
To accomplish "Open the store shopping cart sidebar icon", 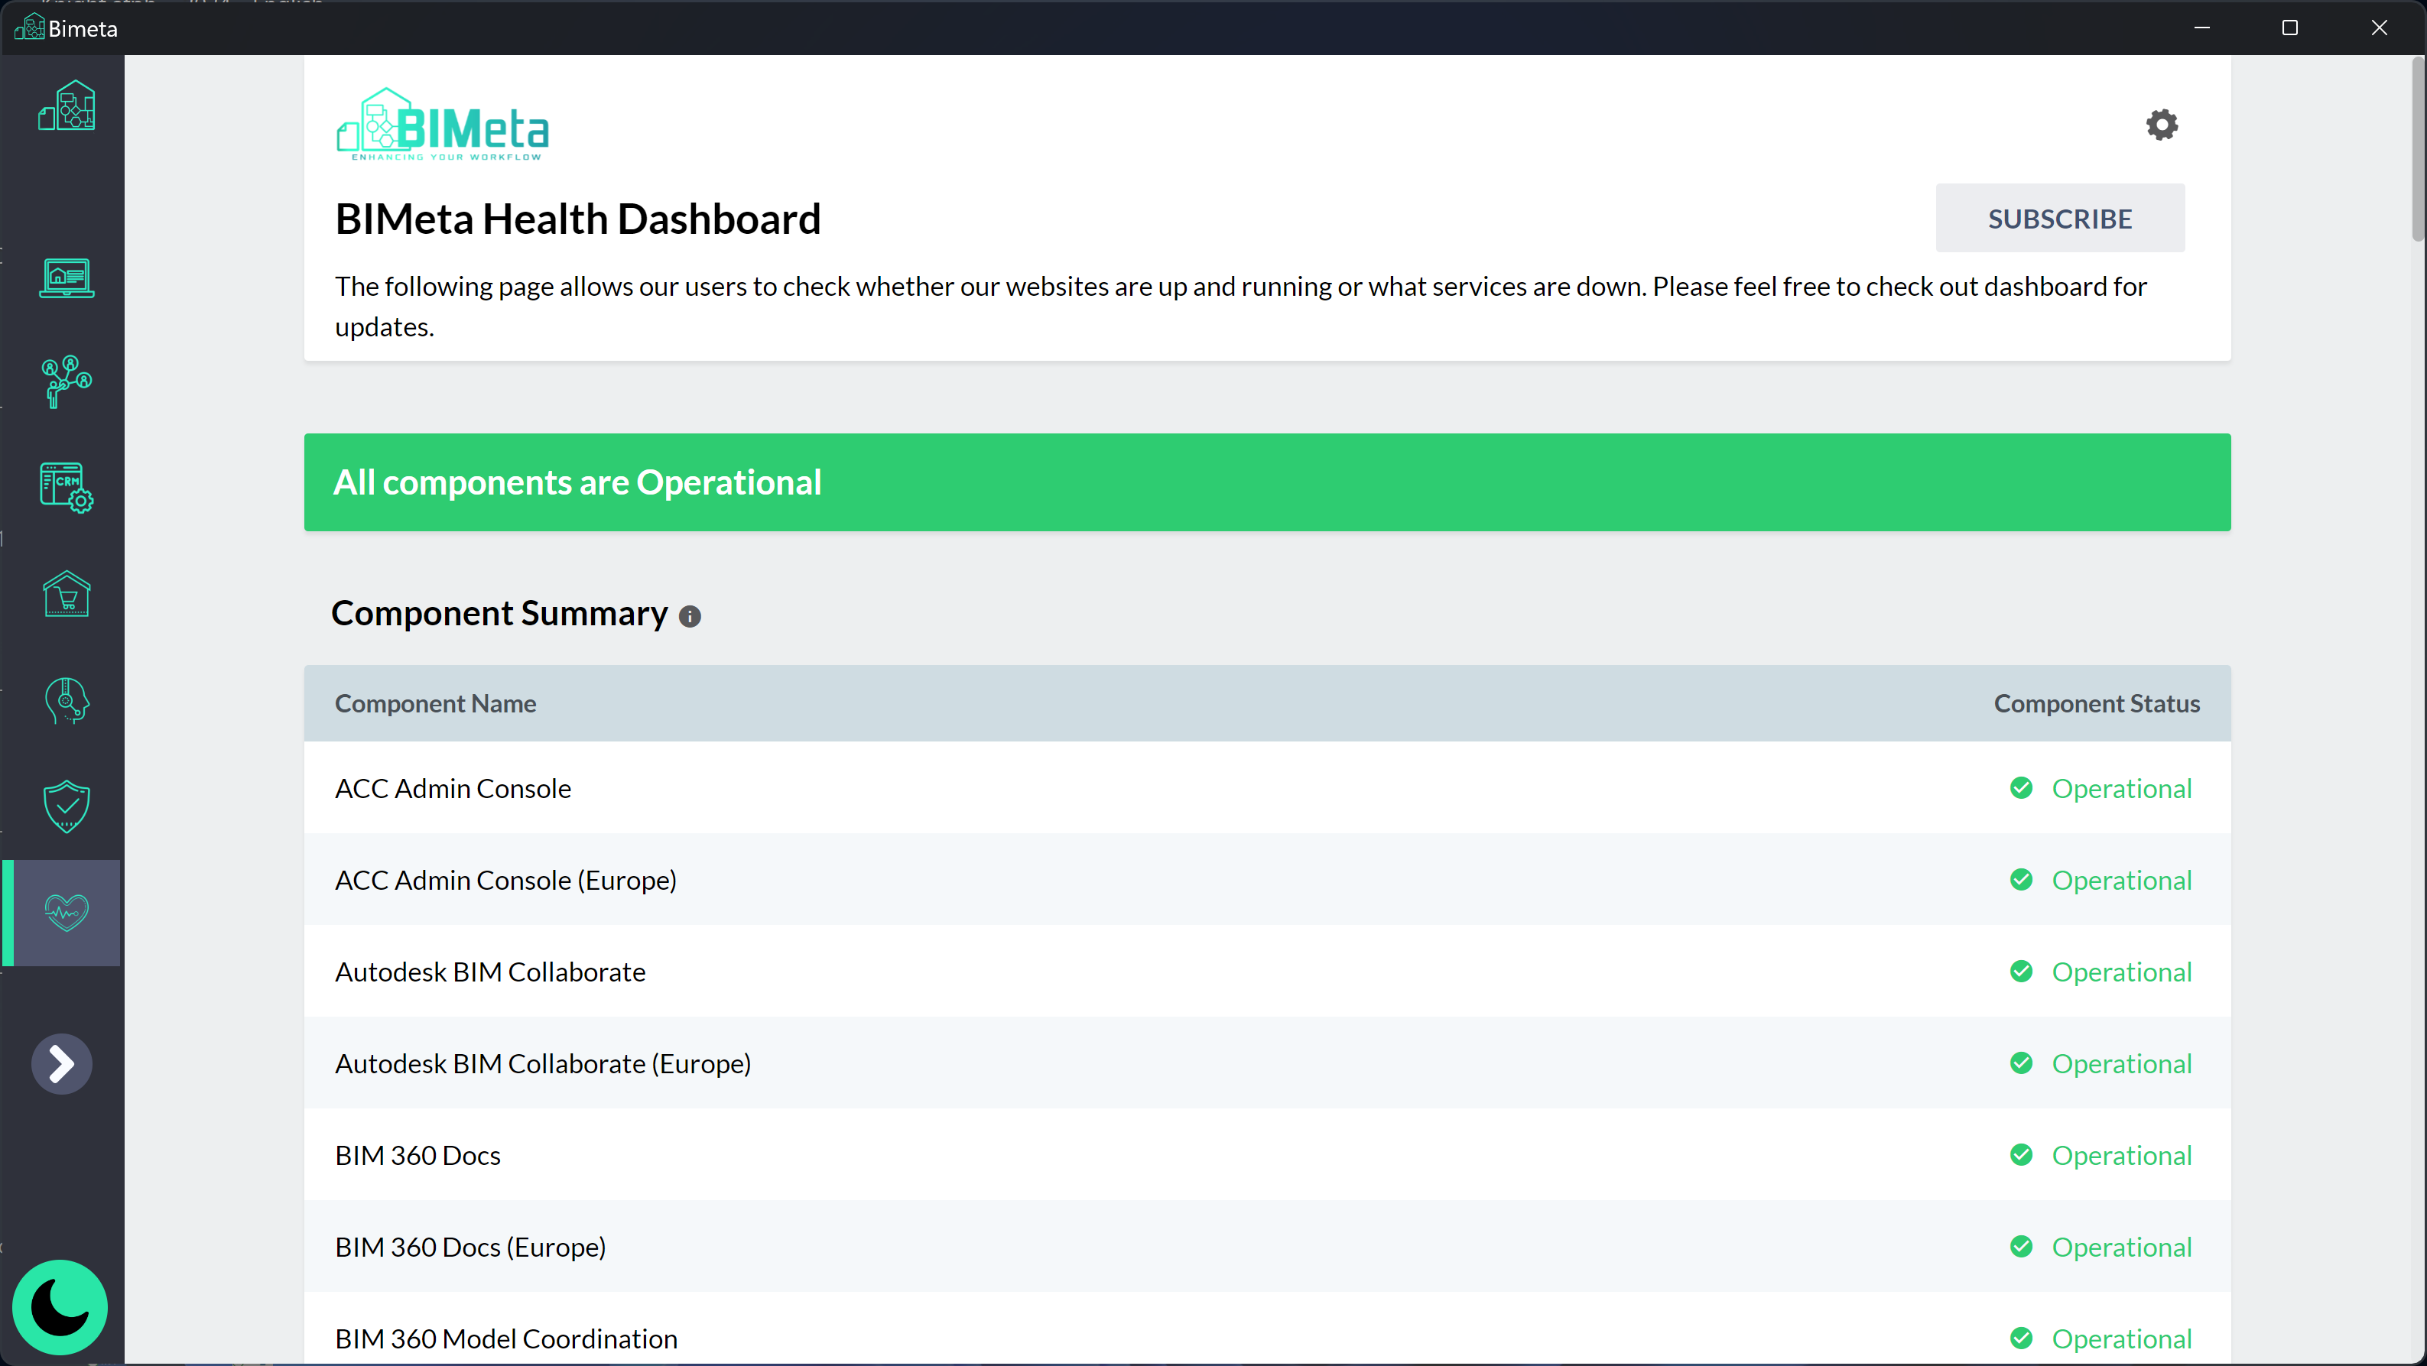I will pyautogui.click(x=66, y=595).
